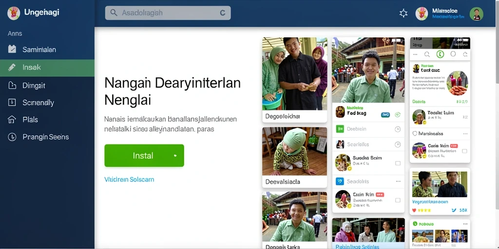Screen dimensions: 499x249
Task: Click the Toodic tuim row name
Action: point(441,113)
